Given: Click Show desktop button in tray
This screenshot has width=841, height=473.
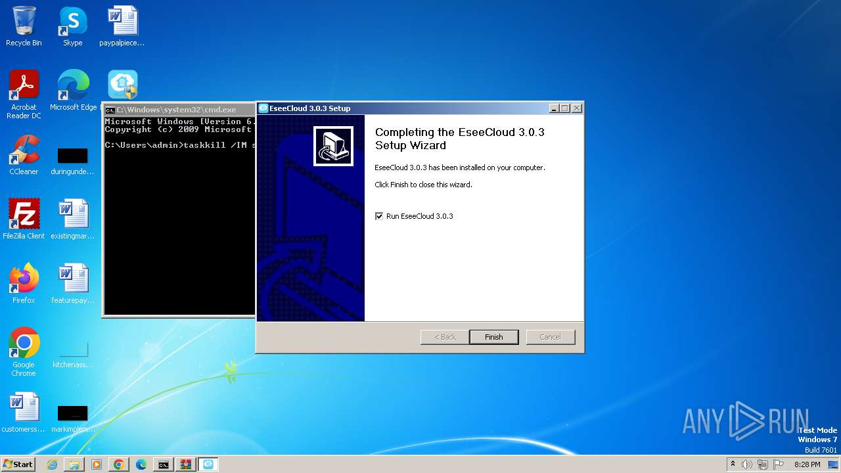Looking at the screenshot, I should tap(834, 464).
